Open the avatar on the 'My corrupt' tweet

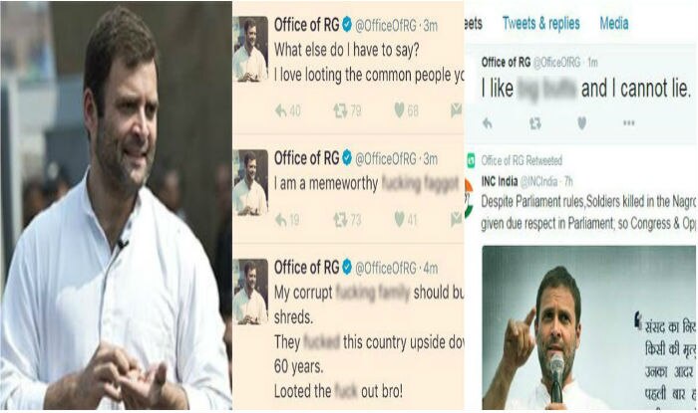click(x=250, y=292)
